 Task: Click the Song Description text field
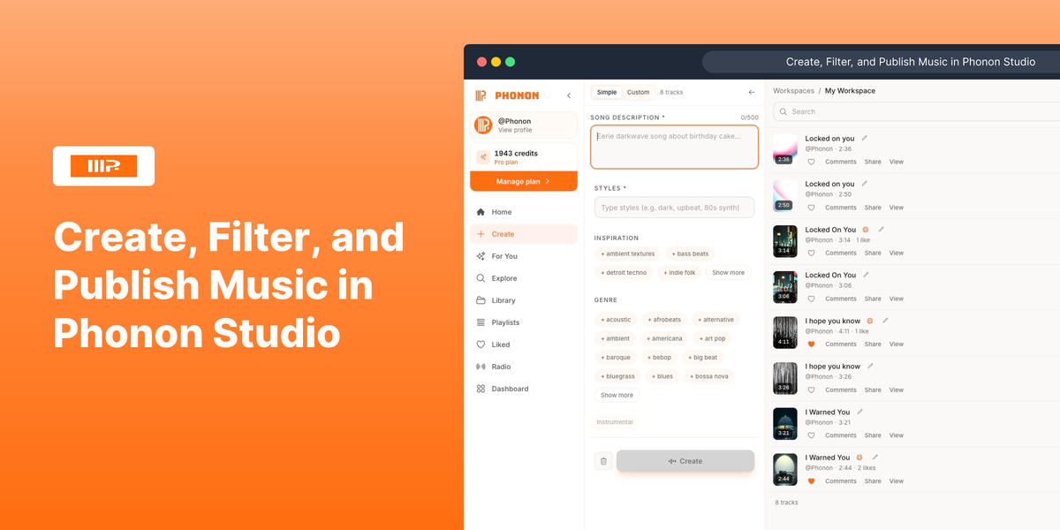coord(674,147)
